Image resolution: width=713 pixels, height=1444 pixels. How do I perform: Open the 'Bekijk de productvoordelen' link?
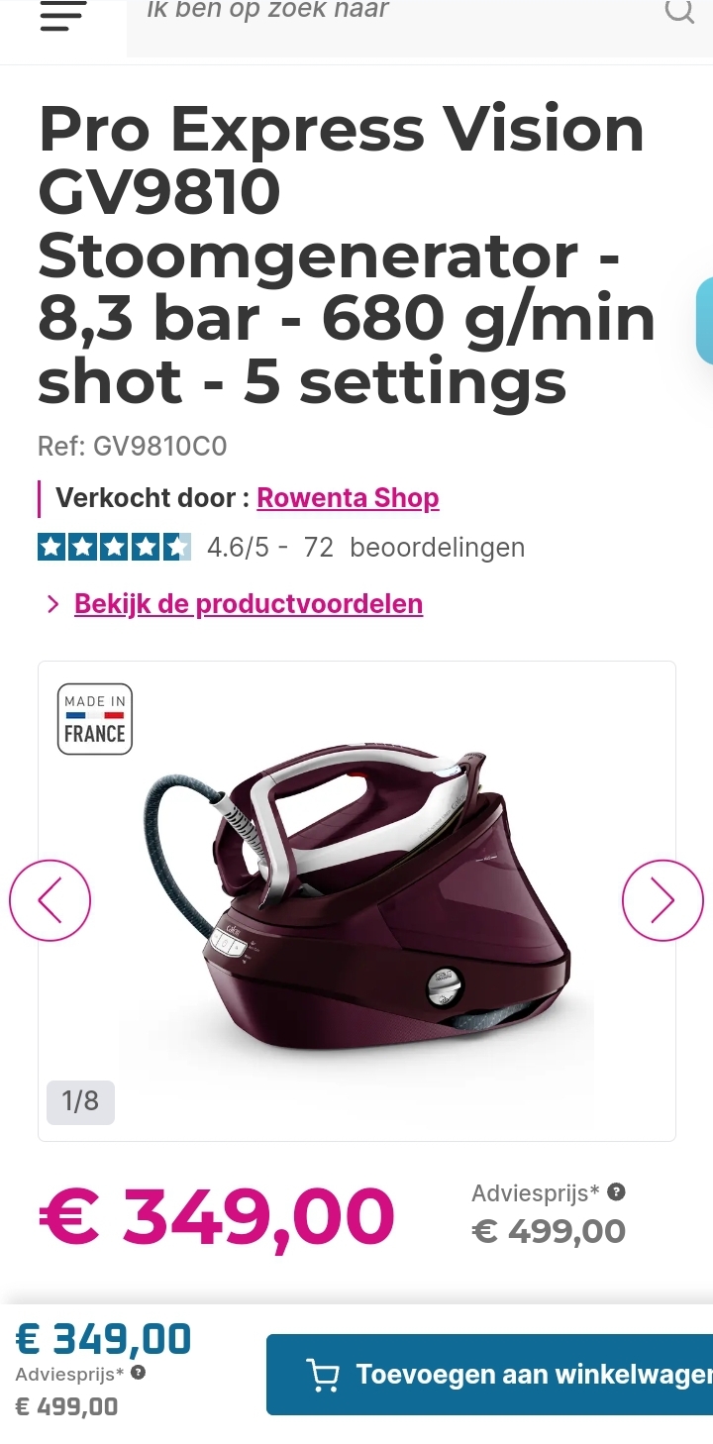[249, 603]
